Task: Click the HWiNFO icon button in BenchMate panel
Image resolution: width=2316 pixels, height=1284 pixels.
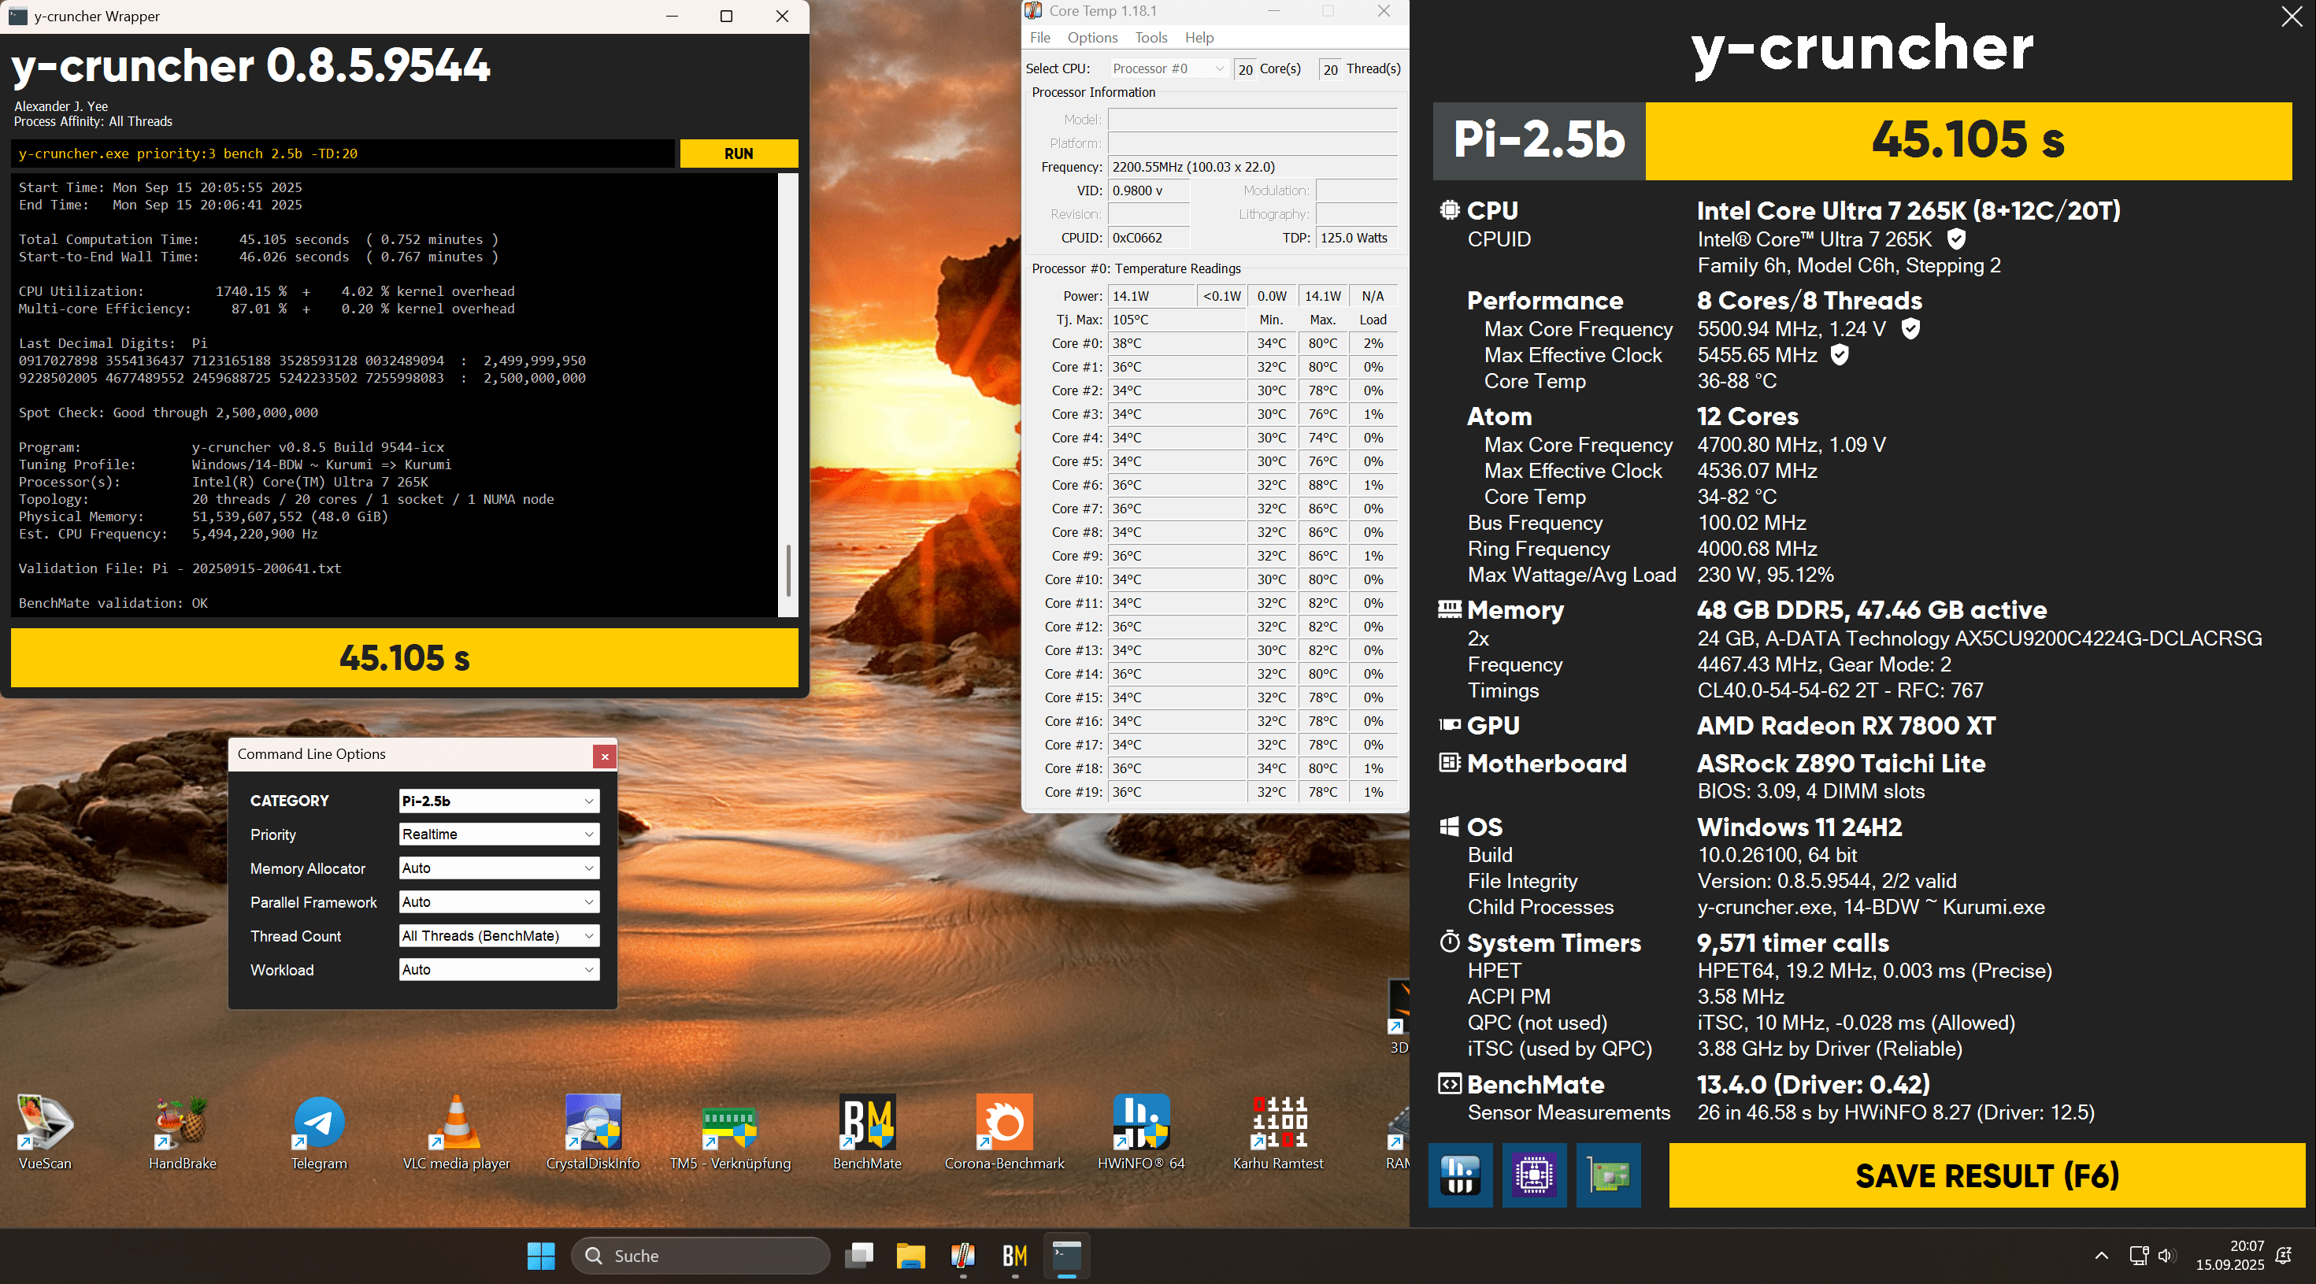Action: (1460, 1175)
